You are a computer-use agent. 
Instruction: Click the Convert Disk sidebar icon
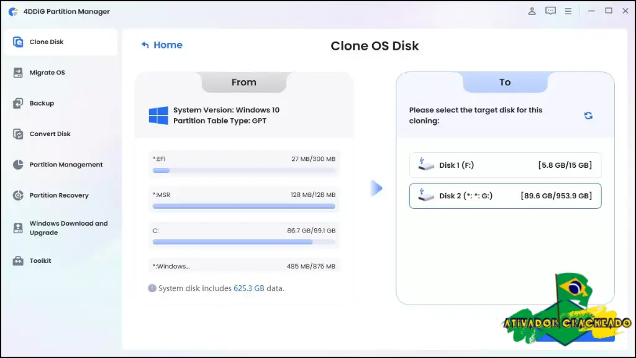18,134
